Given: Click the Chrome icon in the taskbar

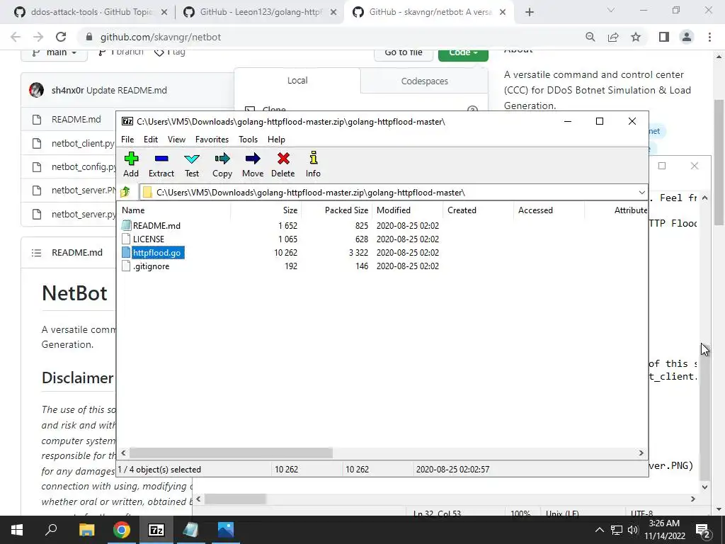Looking at the screenshot, I should [x=122, y=530].
